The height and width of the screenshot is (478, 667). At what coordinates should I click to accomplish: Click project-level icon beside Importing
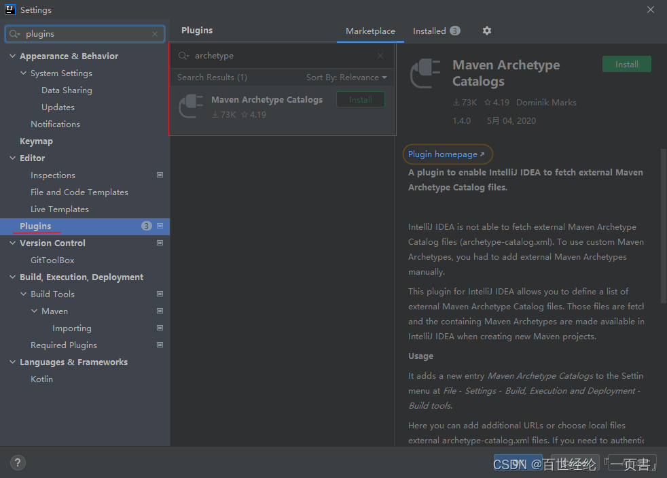click(x=160, y=328)
